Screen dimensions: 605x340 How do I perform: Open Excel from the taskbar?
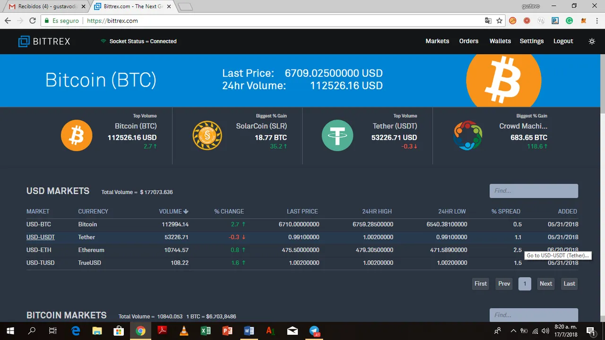pos(206,331)
